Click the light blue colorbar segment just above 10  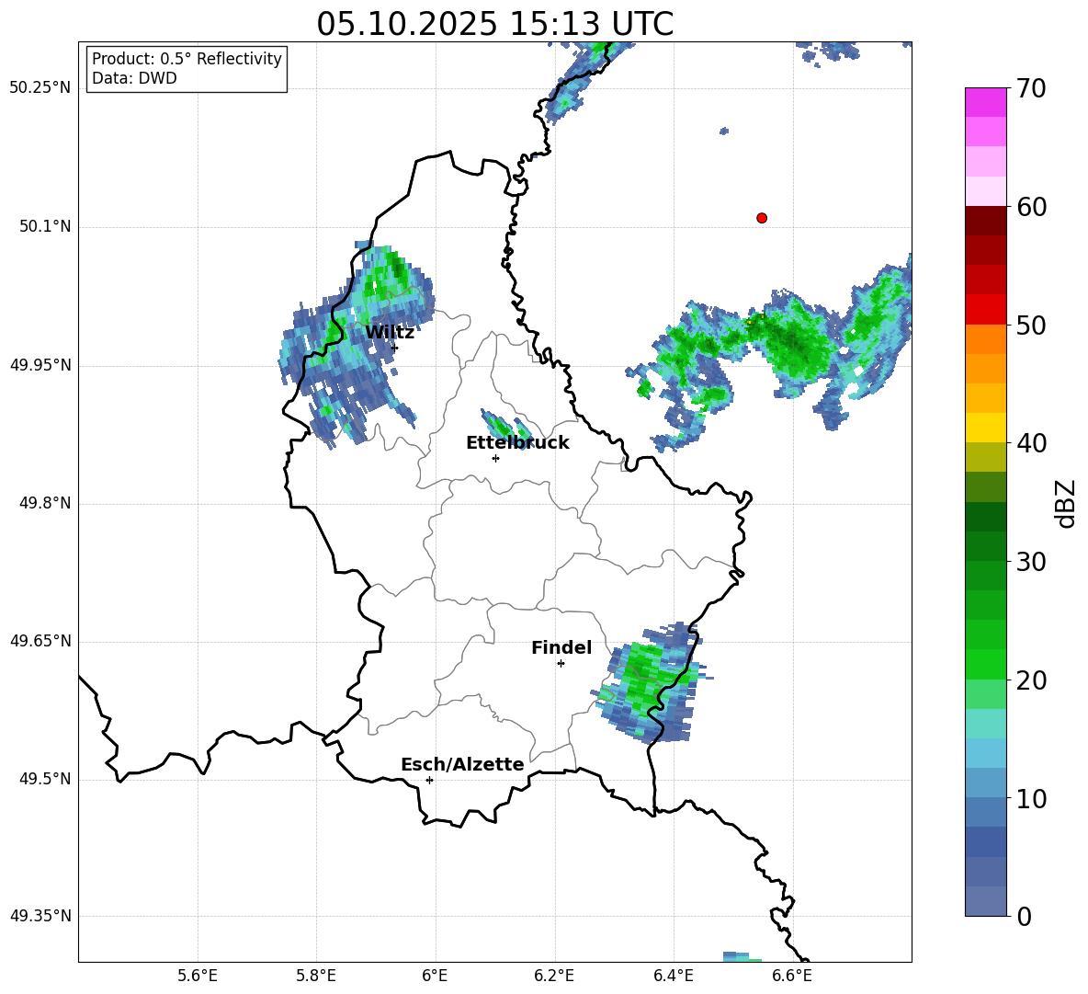point(985,783)
